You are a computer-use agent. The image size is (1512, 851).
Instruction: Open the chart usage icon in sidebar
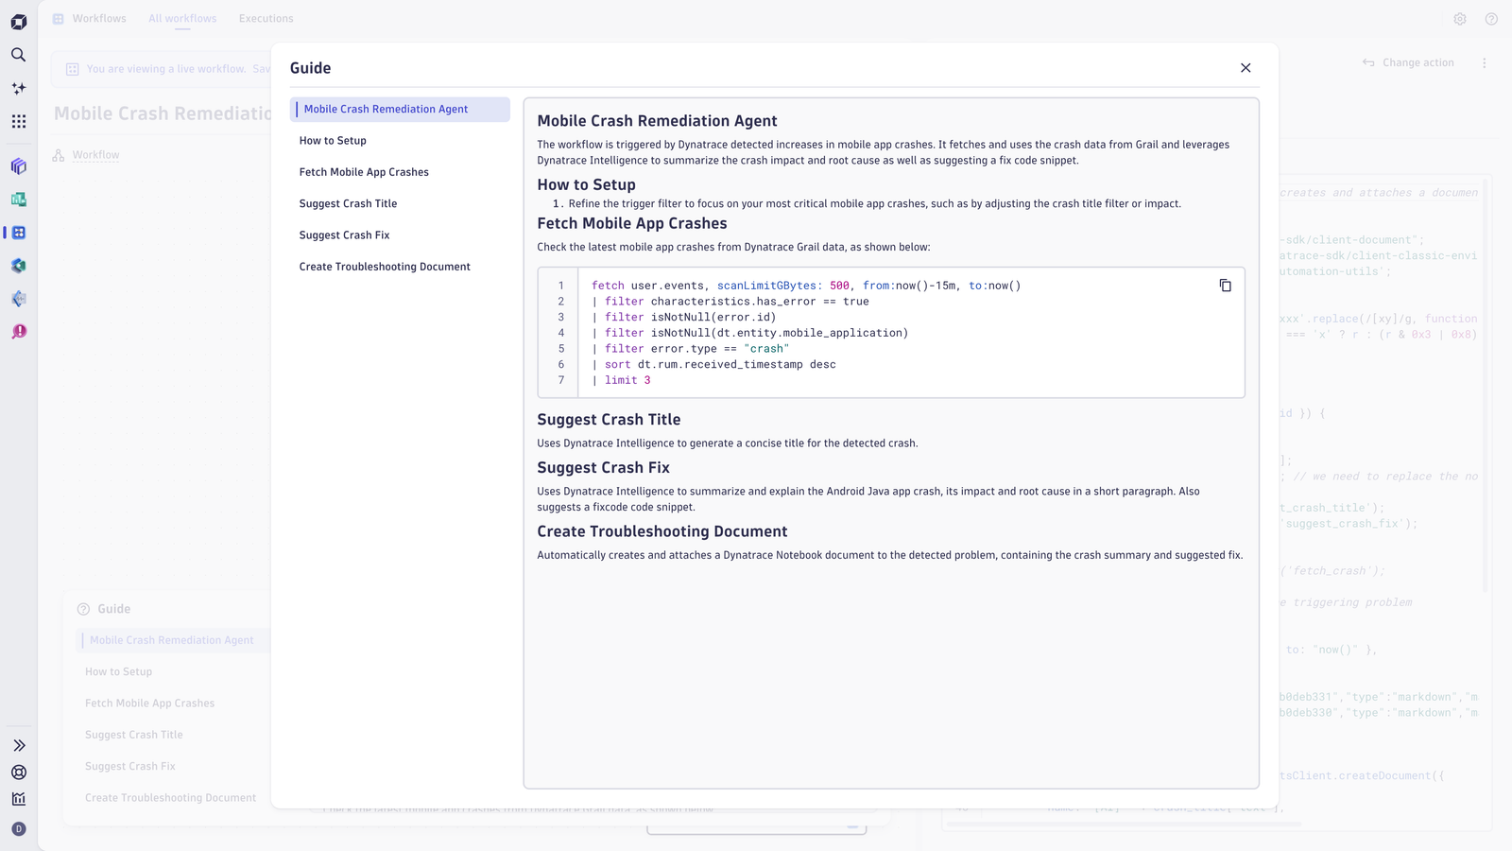18,799
